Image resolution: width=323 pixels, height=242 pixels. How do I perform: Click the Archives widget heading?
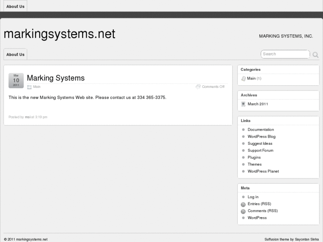pyautogui.click(x=249, y=95)
